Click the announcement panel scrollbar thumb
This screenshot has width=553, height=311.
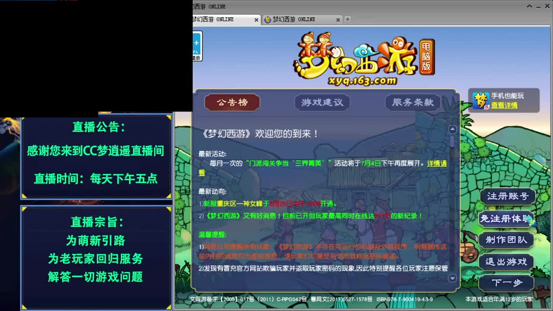(x=452, y=141)
